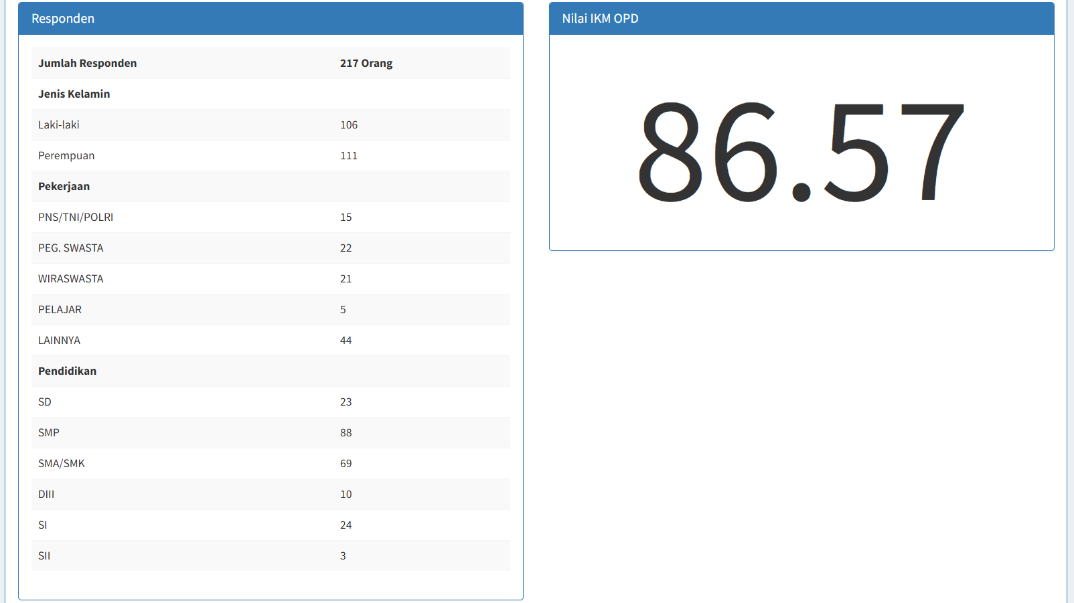Screen dimensions: 1074x603
Task: Click the PELAJAR row label
Action: point(60,310)
